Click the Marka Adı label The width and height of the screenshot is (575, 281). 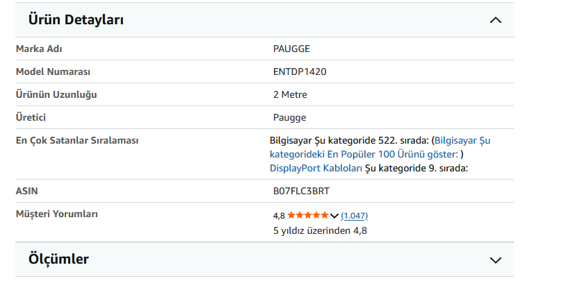[39, 49]
